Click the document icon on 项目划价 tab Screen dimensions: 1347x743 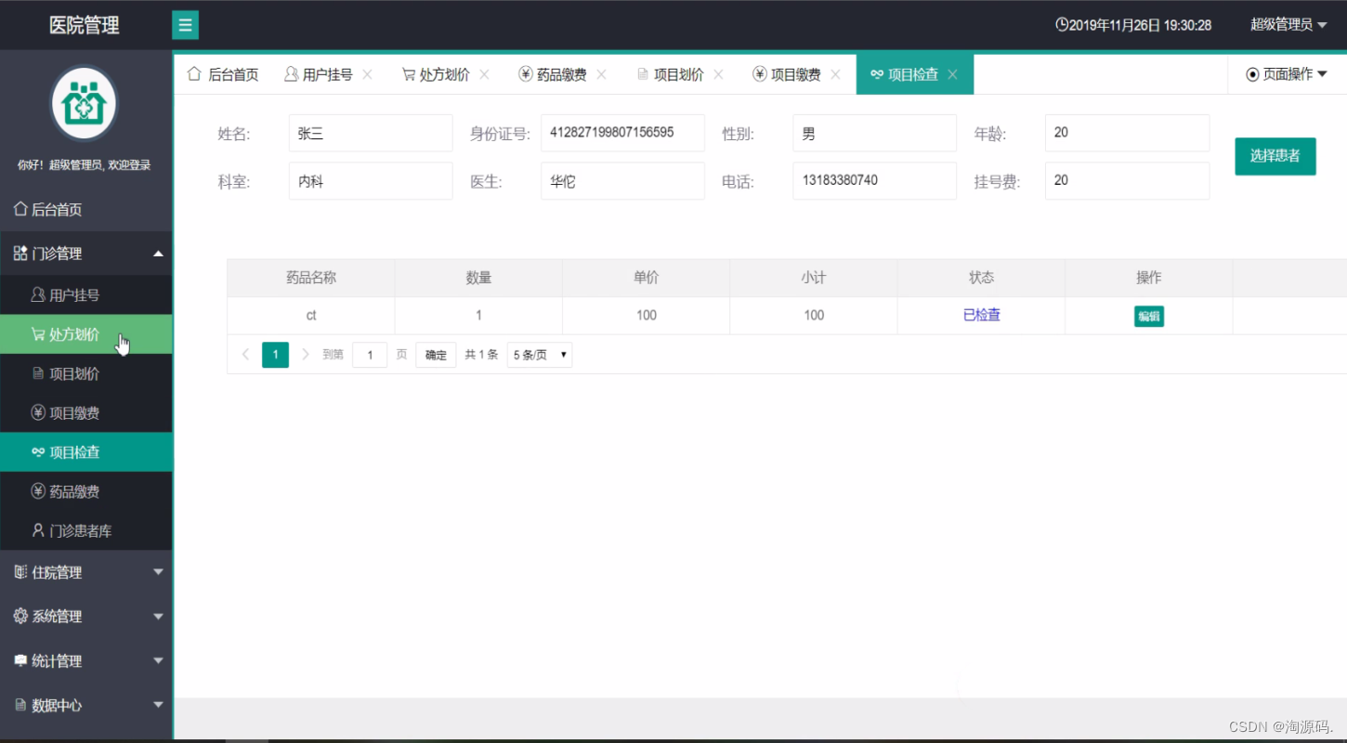[x=643, y=74]
